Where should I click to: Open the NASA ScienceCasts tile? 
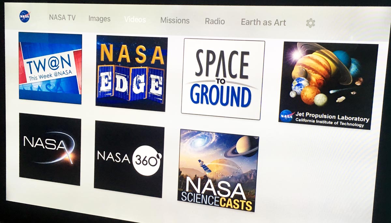point(218,170)
